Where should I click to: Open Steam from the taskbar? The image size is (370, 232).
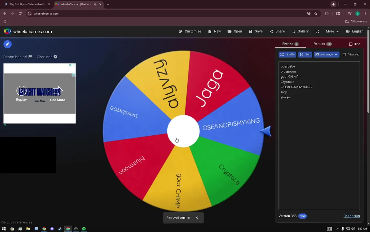click(x=60, y=229)
